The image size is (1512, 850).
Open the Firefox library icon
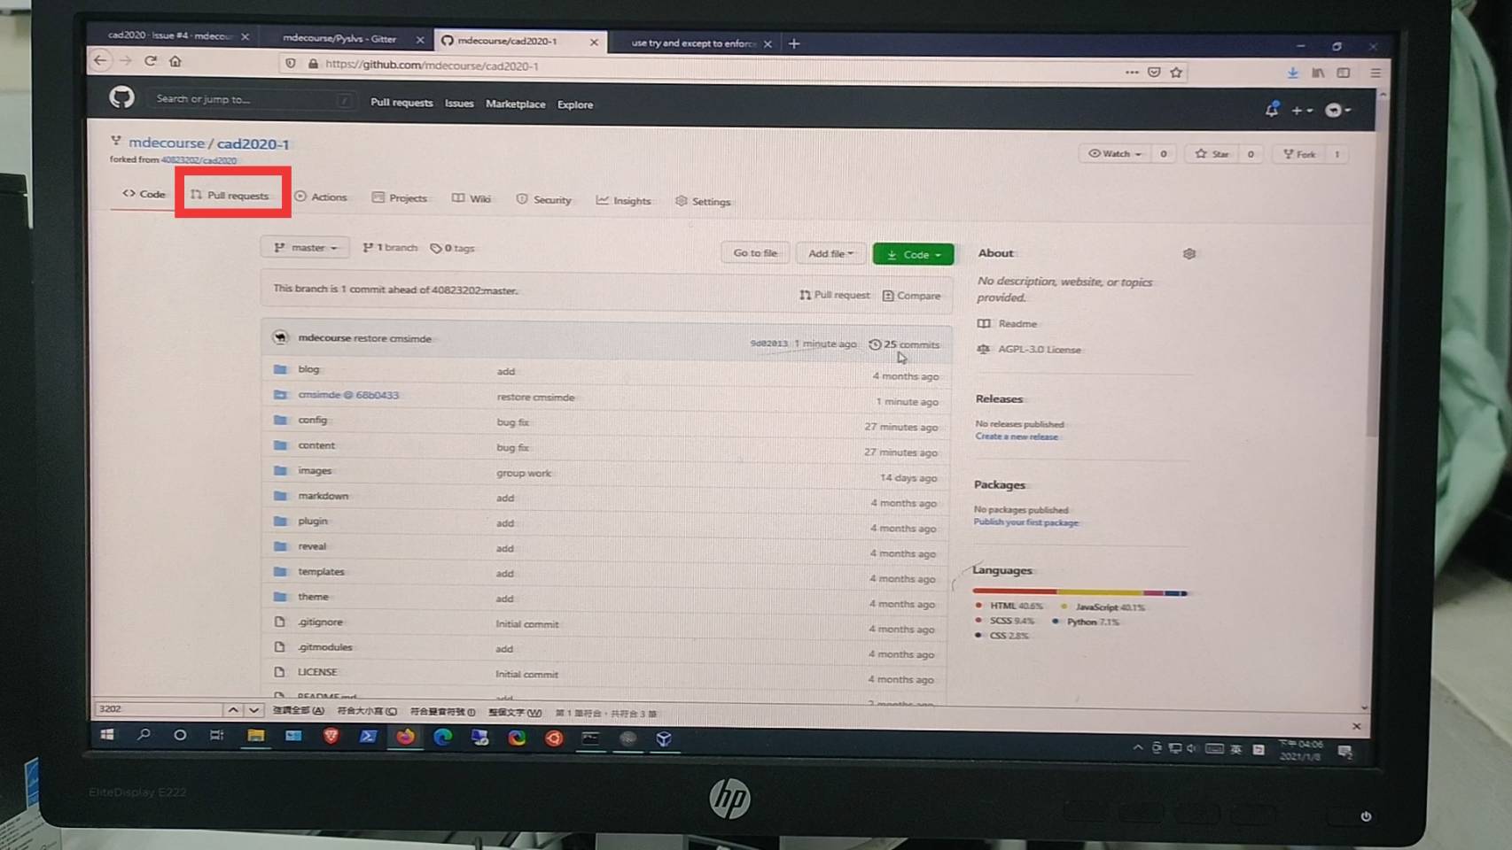pos(1318,73)
